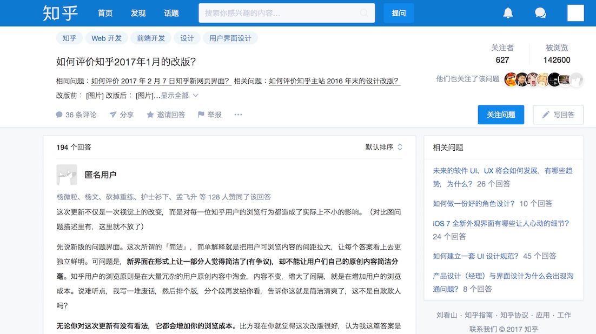Open 发现 in the navigation bar
This screenshot has width=596, height=334.
click(x=138, y=13)
